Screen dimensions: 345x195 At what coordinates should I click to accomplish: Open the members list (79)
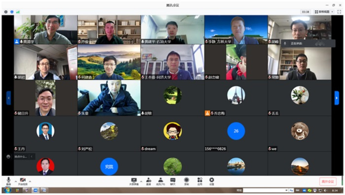[x=161, y=181]
